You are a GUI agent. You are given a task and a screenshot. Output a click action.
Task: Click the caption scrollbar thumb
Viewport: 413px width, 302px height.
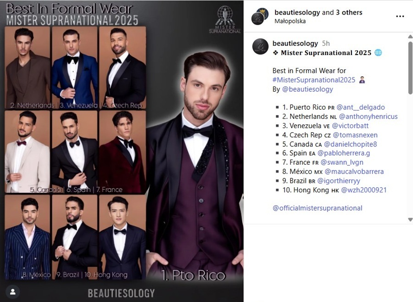(x=410, y=68)
